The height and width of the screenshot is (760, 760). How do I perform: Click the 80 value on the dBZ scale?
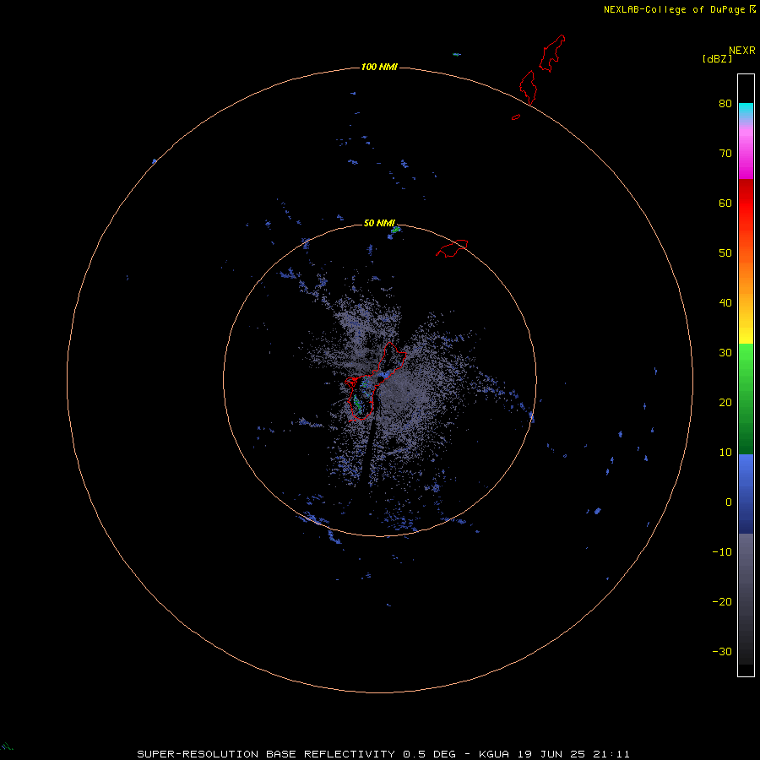pyautogui.click(x=725, y=103)
